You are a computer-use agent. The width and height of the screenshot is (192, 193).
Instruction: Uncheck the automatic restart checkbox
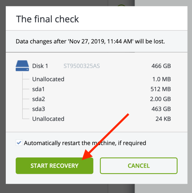tap(19, 143)
